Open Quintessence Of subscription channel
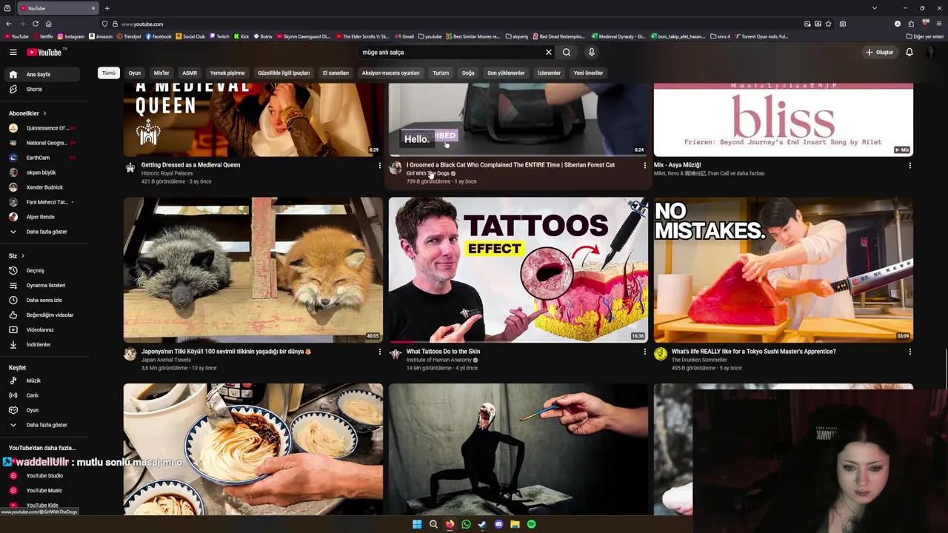Viewport: 948px width, 533px height. [x=41, y=128]
